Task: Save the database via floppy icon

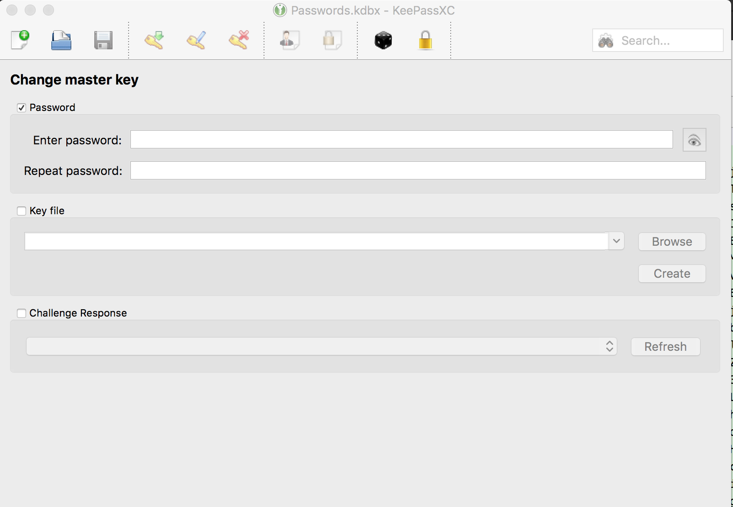Action: (x=103, y=40)
